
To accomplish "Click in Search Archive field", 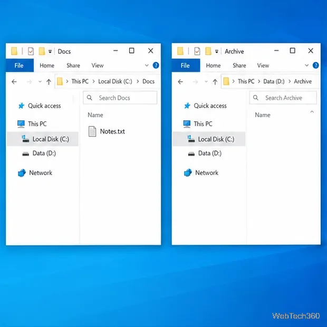I will point(283,98).
